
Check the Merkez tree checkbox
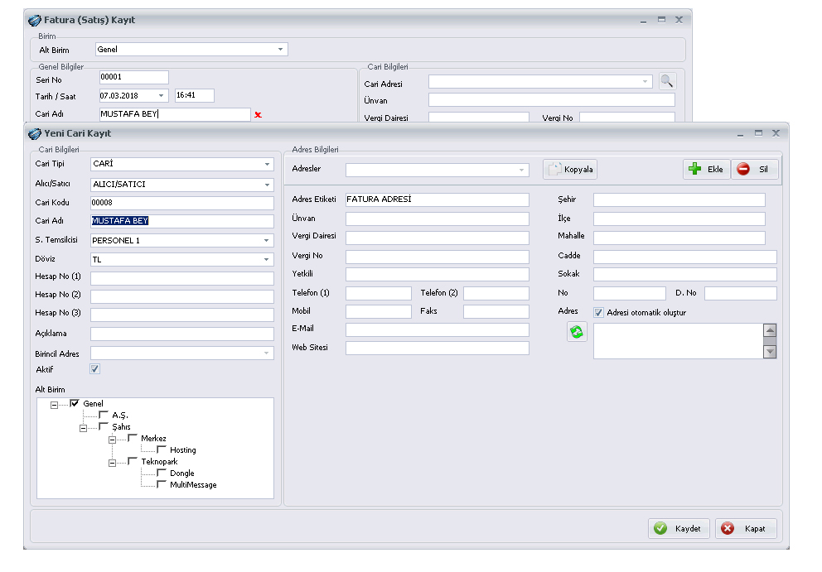132,438
